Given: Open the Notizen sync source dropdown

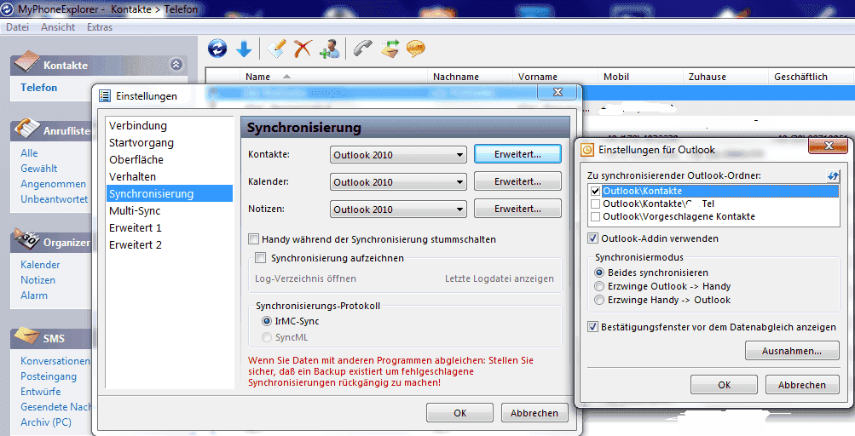Looking at the screenshot, I should coord(398,209).
